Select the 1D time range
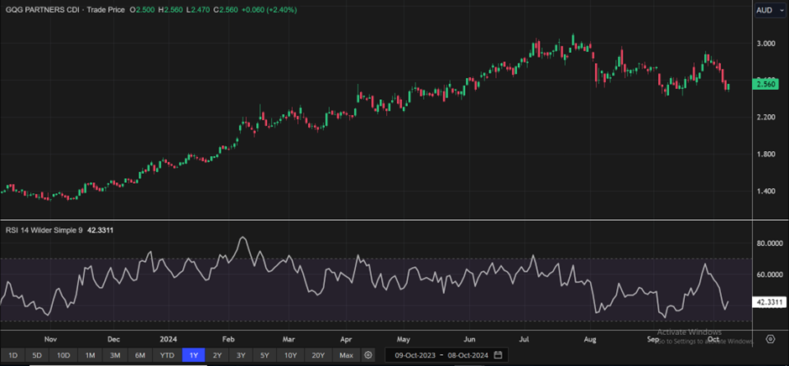The image size is (789, 366). (13, 355)
